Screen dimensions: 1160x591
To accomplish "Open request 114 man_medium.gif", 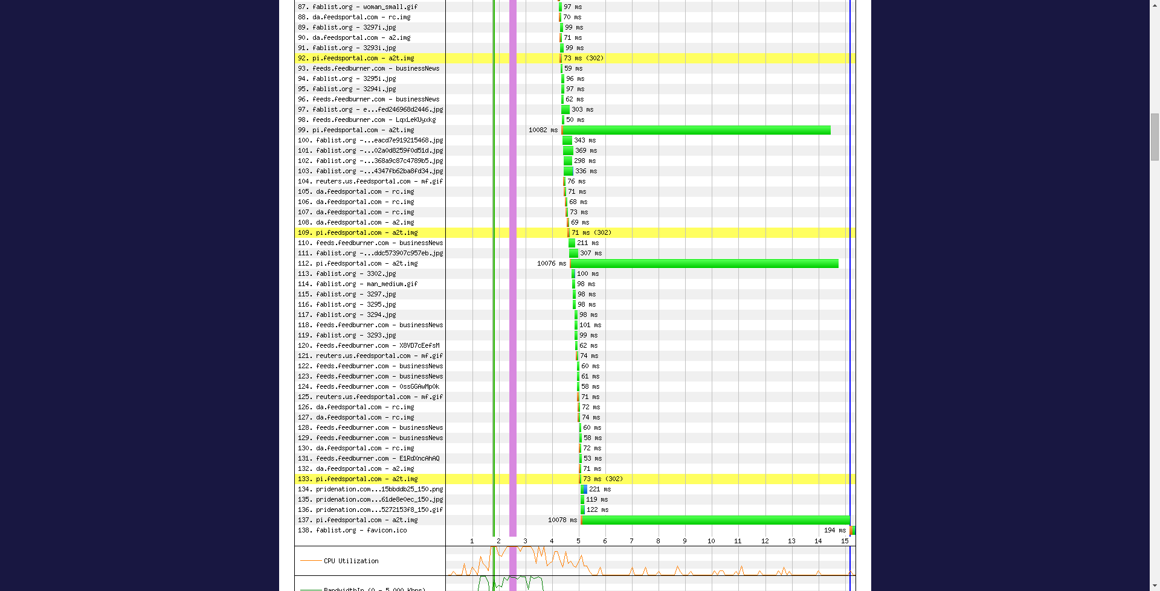I will tap(366, 284).
